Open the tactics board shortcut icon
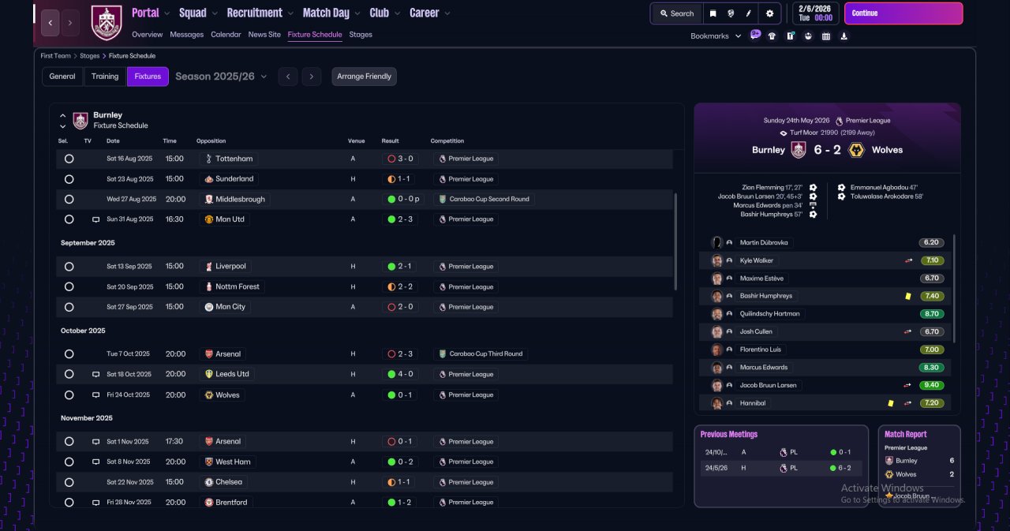Viewport: 1010px width, 531px height. (x=790, y=36)
